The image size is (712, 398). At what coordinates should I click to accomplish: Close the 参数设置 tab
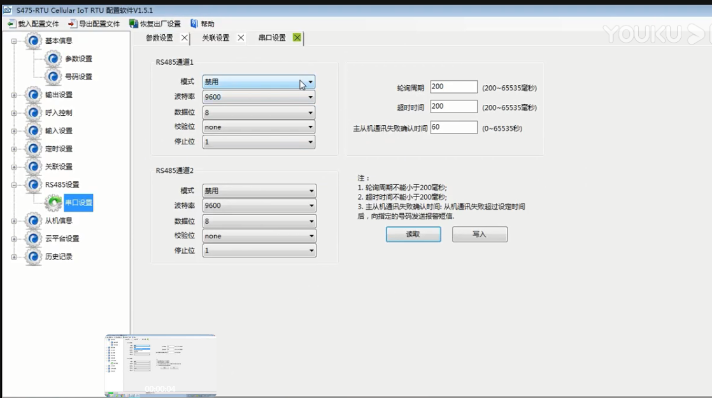coord(185,38)
